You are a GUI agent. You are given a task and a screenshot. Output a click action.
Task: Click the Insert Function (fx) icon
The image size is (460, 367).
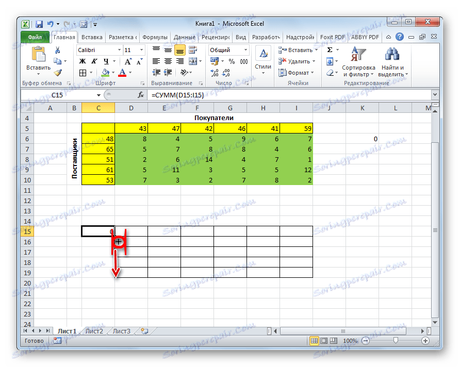[x=141, y=94]
